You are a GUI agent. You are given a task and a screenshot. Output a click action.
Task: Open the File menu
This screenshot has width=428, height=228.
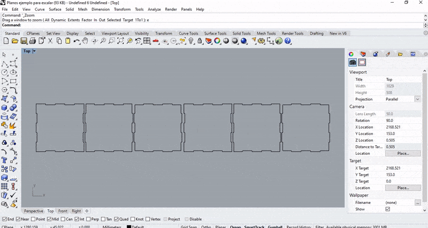tap(5, 9)
